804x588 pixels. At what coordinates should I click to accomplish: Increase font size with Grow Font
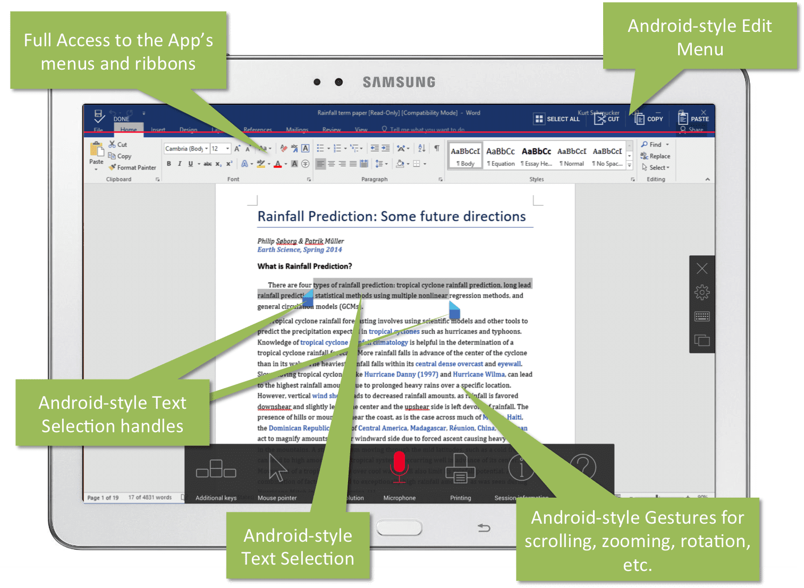click(x=237, y=149)
